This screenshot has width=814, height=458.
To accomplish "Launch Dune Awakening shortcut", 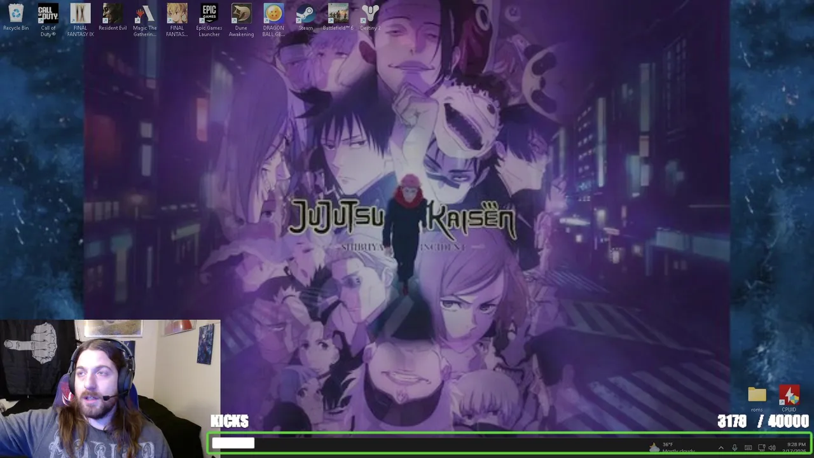I will pyautogui.click(x=241, y=20).
